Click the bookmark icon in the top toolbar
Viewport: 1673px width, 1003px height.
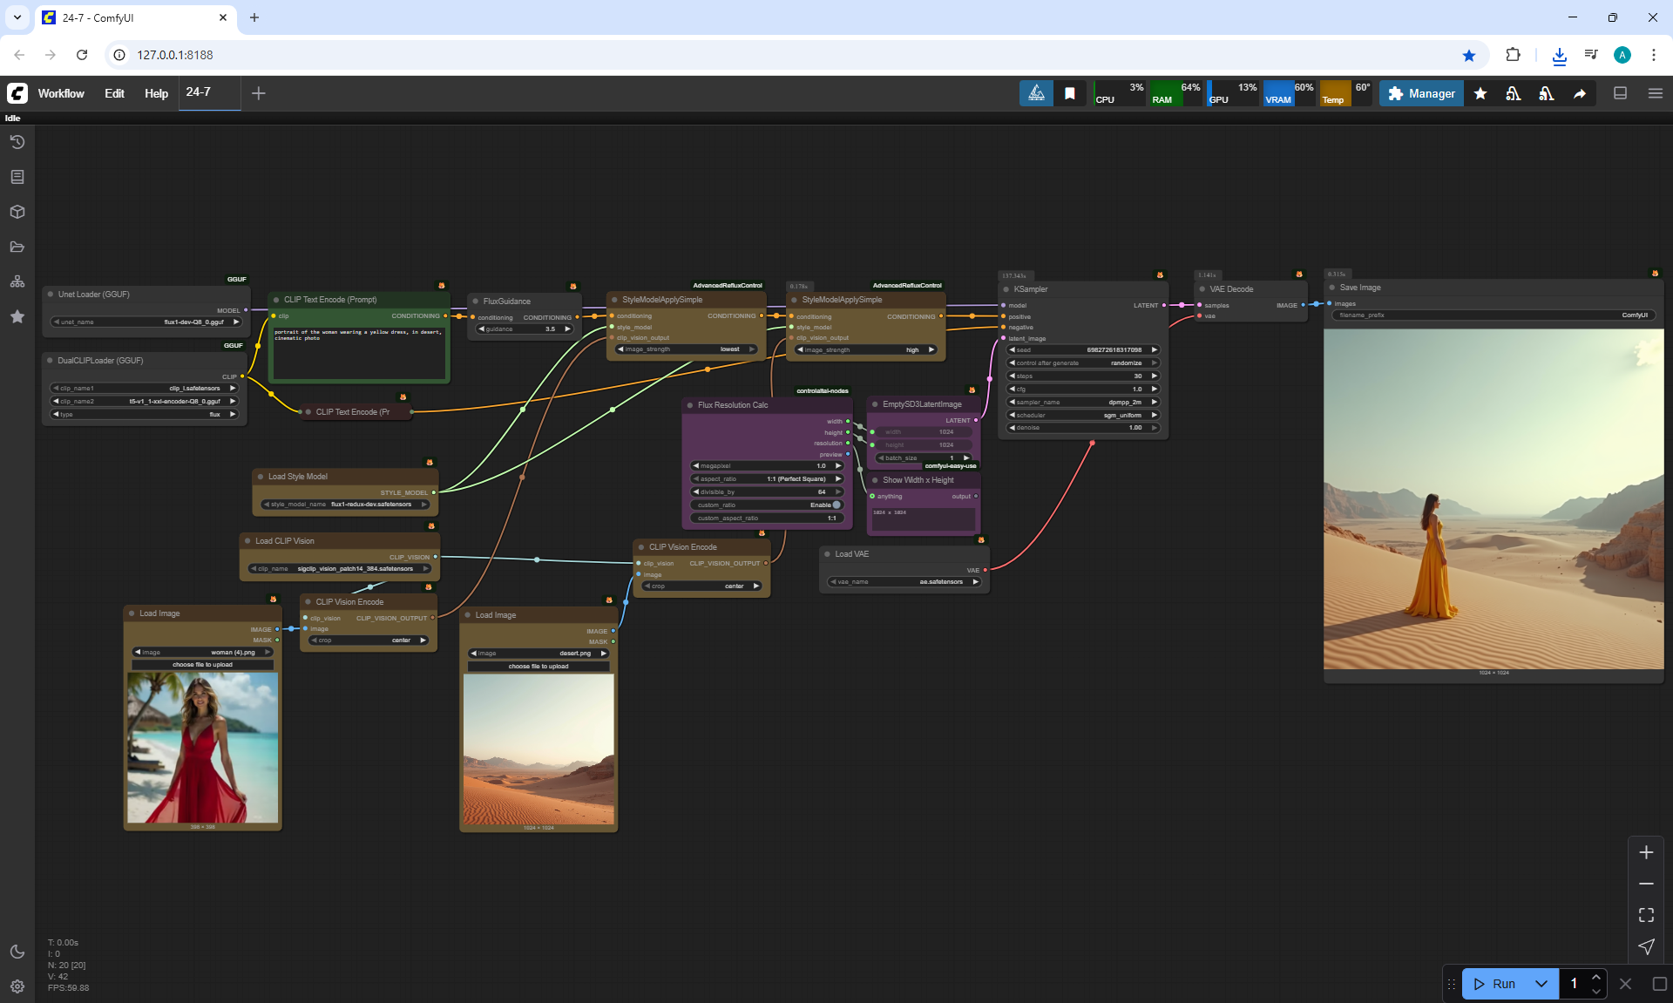pyautogui.click(x=1069, y=93)
